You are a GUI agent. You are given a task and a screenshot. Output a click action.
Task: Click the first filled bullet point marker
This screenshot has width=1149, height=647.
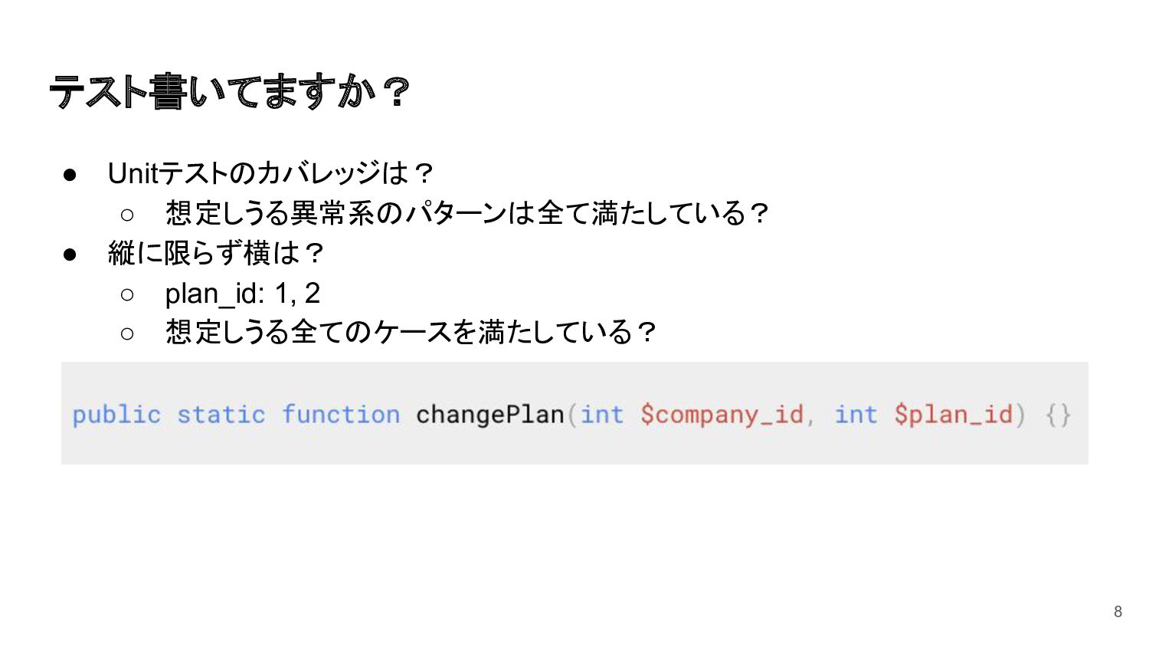pyautogui.click(x=70, y=175)
